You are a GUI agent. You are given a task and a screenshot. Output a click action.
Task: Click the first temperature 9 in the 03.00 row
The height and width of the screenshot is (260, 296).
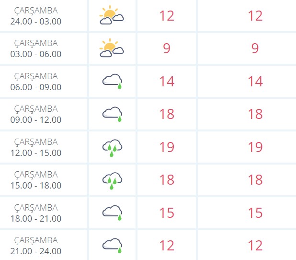click(167, 48)
